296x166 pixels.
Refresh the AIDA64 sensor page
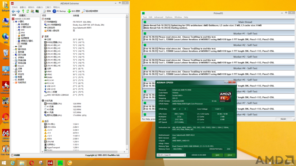[28, 11]
